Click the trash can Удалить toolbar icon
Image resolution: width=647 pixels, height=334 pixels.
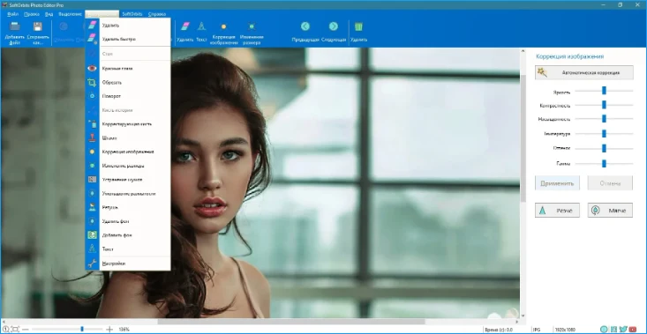pos(358,32)
